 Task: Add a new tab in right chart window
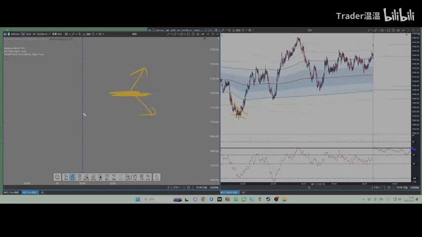pyautogui.click(x=244, y=193)
